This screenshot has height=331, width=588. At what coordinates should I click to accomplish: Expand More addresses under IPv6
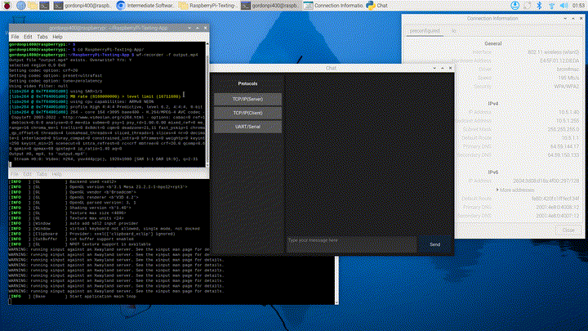pyautogui.click(x=514, y=190)
